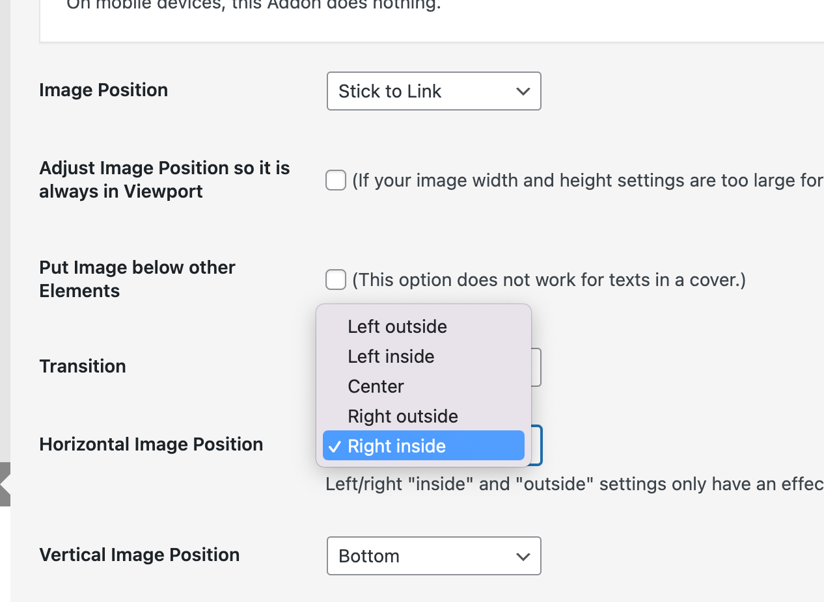Pick 'Center' in the horizontal position list
This screenshot has height=602, width=824.
pos(376,386)
